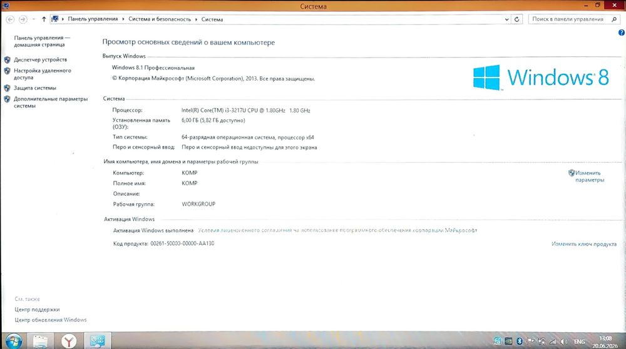The height and width of the screenshot is (349, 626).
Task: Open recent locations dropdown near navigation arrows
Action: (34, 19)
